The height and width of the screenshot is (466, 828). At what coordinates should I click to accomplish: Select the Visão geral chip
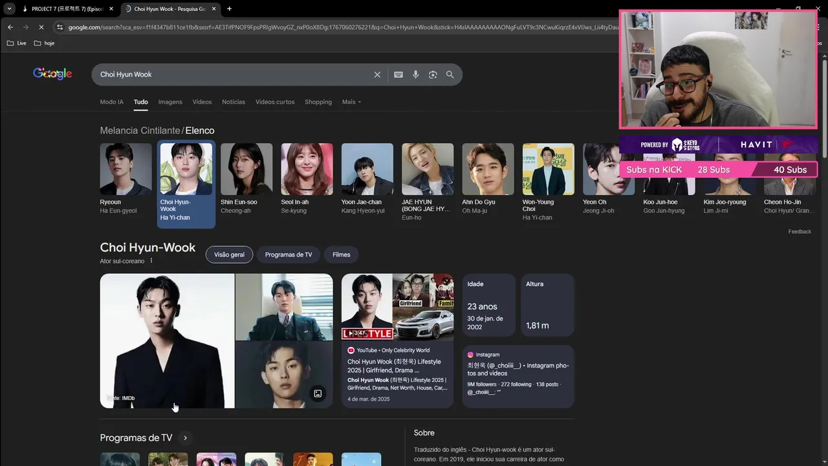pos(229,254)
